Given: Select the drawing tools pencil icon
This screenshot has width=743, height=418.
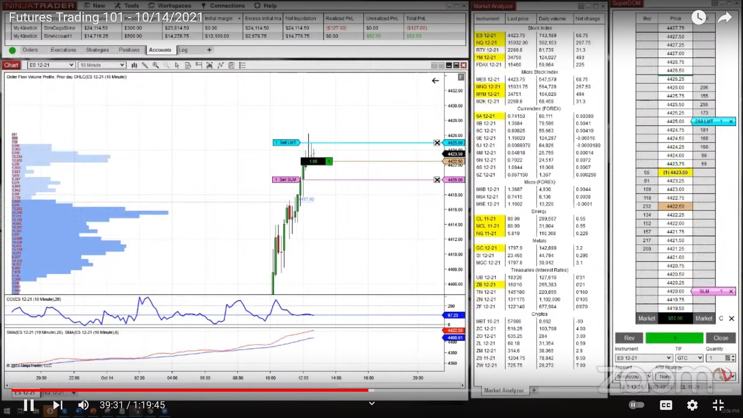Looking at the screenshot, I should tap(145, 65).
